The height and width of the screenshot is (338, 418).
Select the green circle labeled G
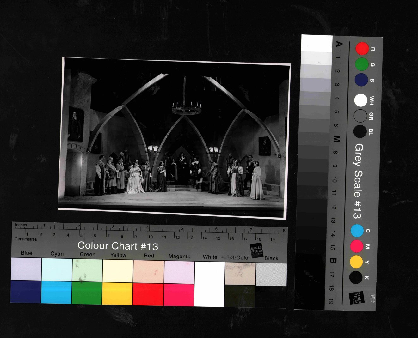coord(362,64)
